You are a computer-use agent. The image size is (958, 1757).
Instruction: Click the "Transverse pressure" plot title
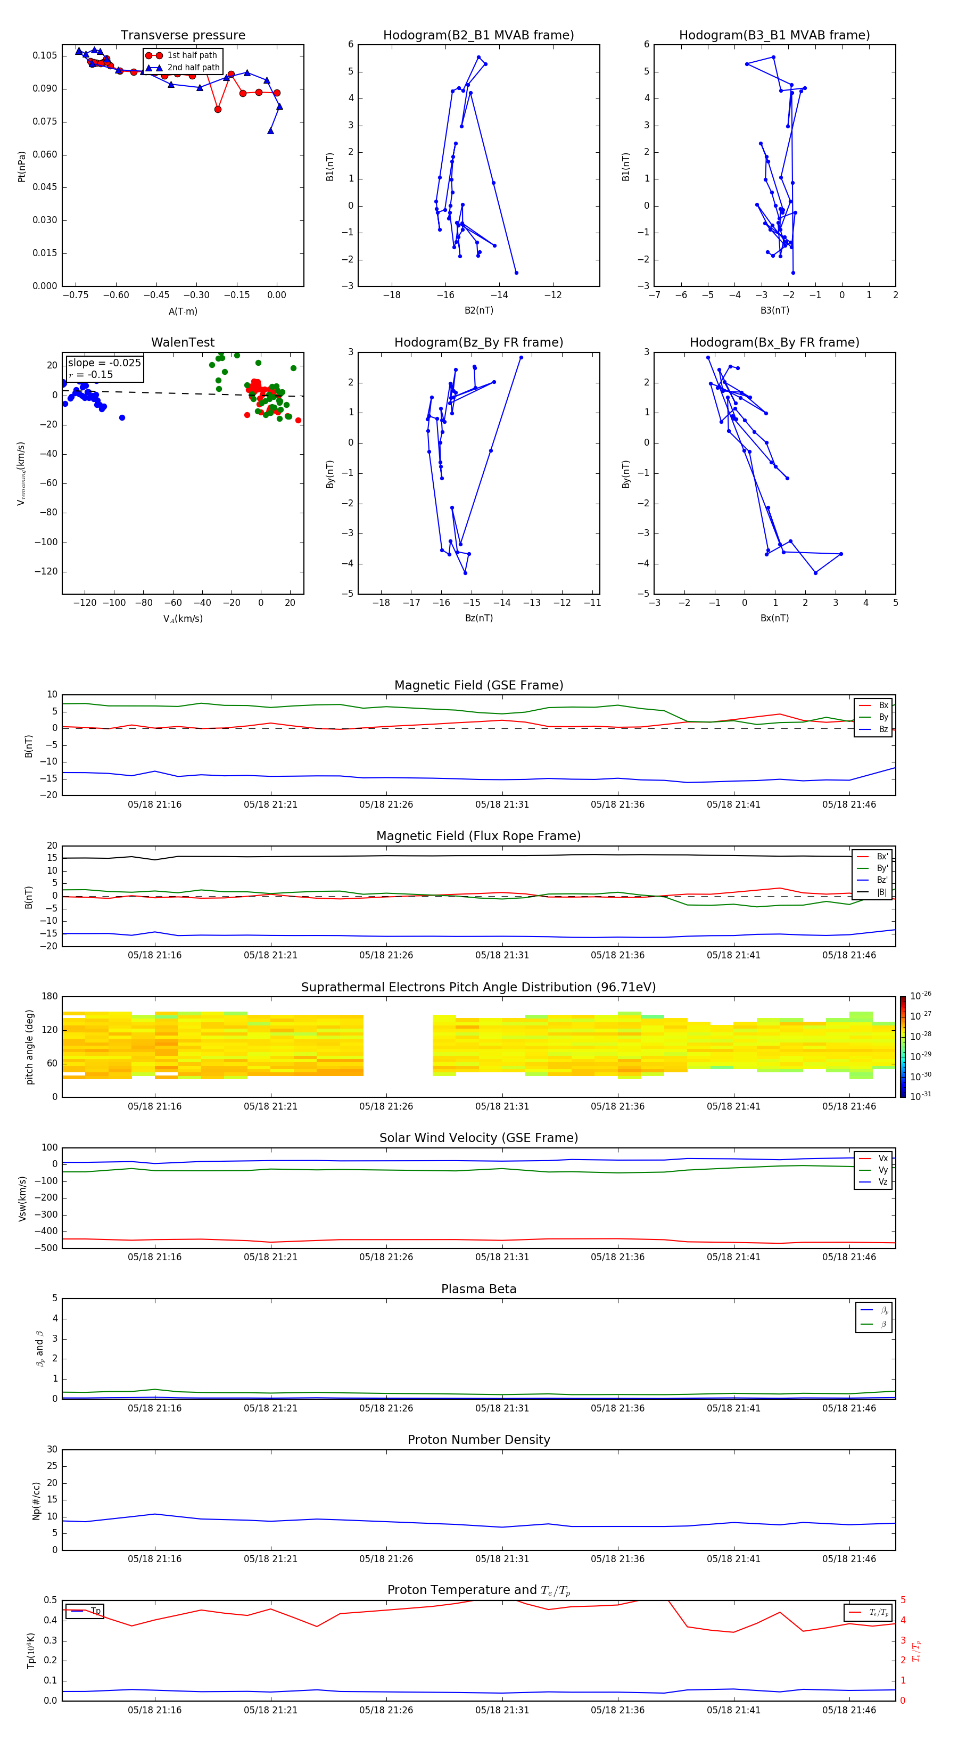click(183, 35)
